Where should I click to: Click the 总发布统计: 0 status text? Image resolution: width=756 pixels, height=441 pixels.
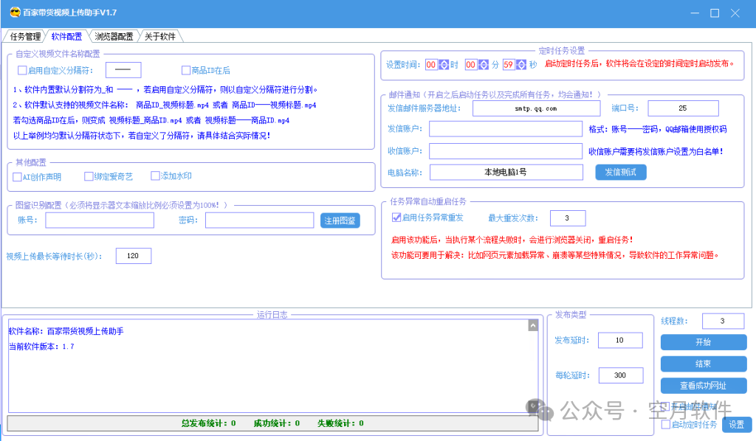tap(208, 423)
